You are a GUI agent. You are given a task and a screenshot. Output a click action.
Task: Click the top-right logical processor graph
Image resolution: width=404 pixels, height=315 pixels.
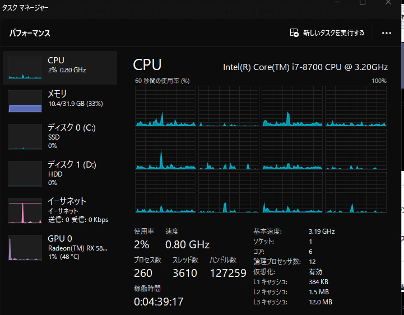[x=356, y=106]
